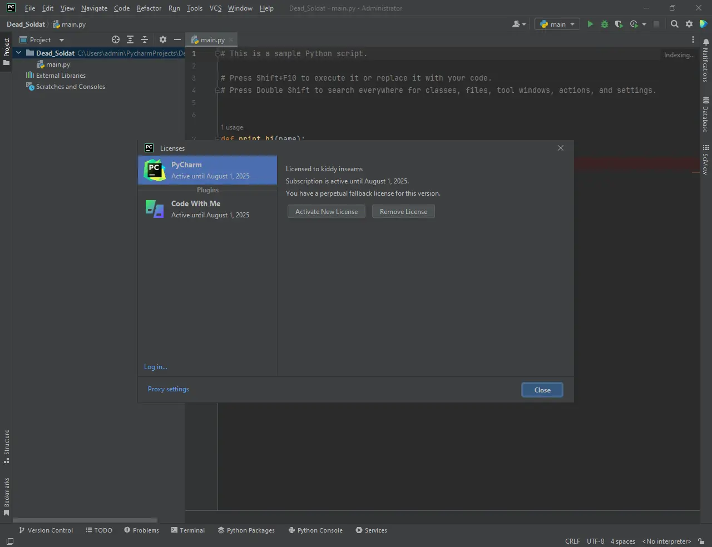Click the Remove License button
Image resolution: width=712 pixels, height=547 pixels.
point(403,212)
